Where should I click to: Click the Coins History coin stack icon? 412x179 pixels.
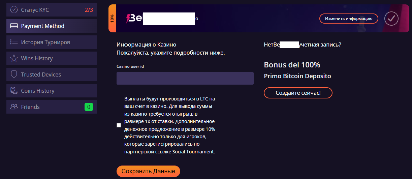click(14, 91)
